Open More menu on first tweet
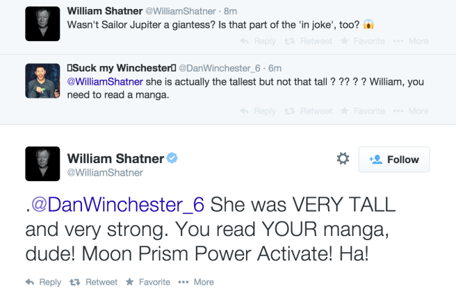 (x=411, y=41)
